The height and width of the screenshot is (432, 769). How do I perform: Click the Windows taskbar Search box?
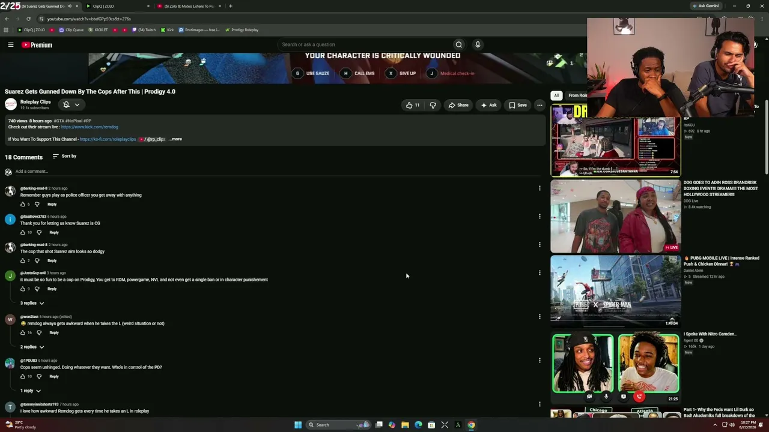click(338, 425)
